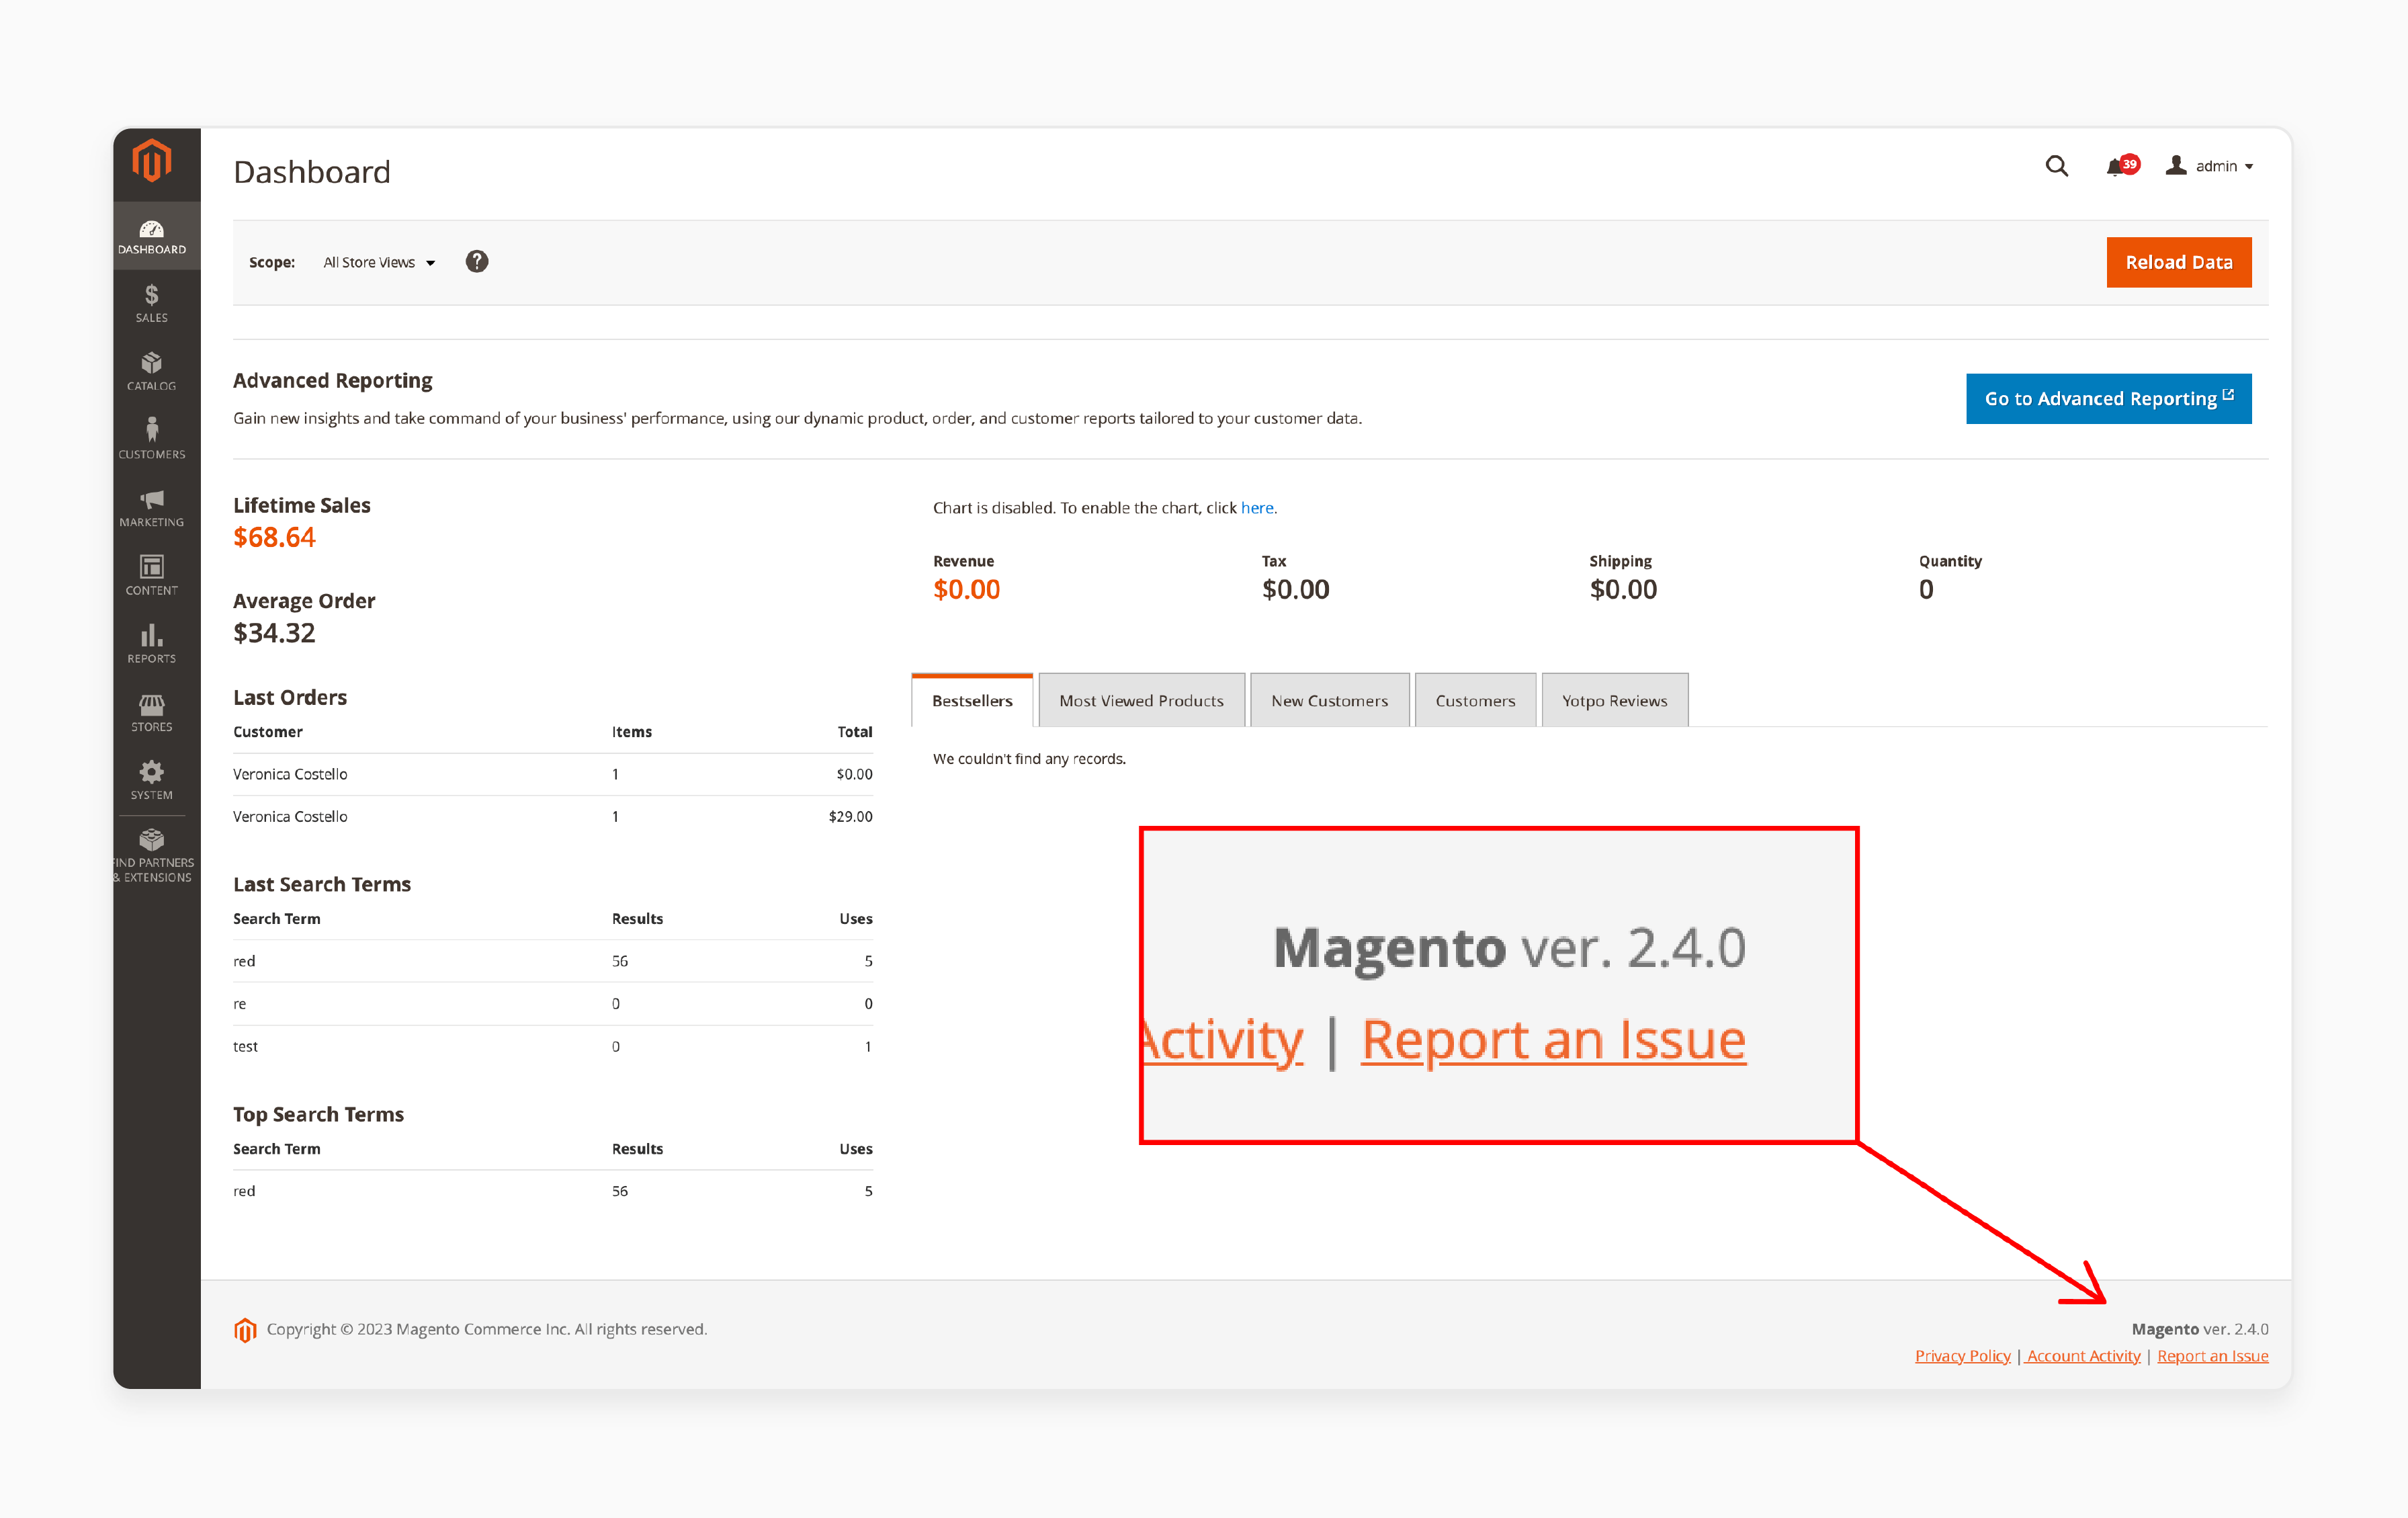The width and height of the screenshot is (2408, 1518).
Task: Switch to the New Customers tab
Action: coord(1329,701)
